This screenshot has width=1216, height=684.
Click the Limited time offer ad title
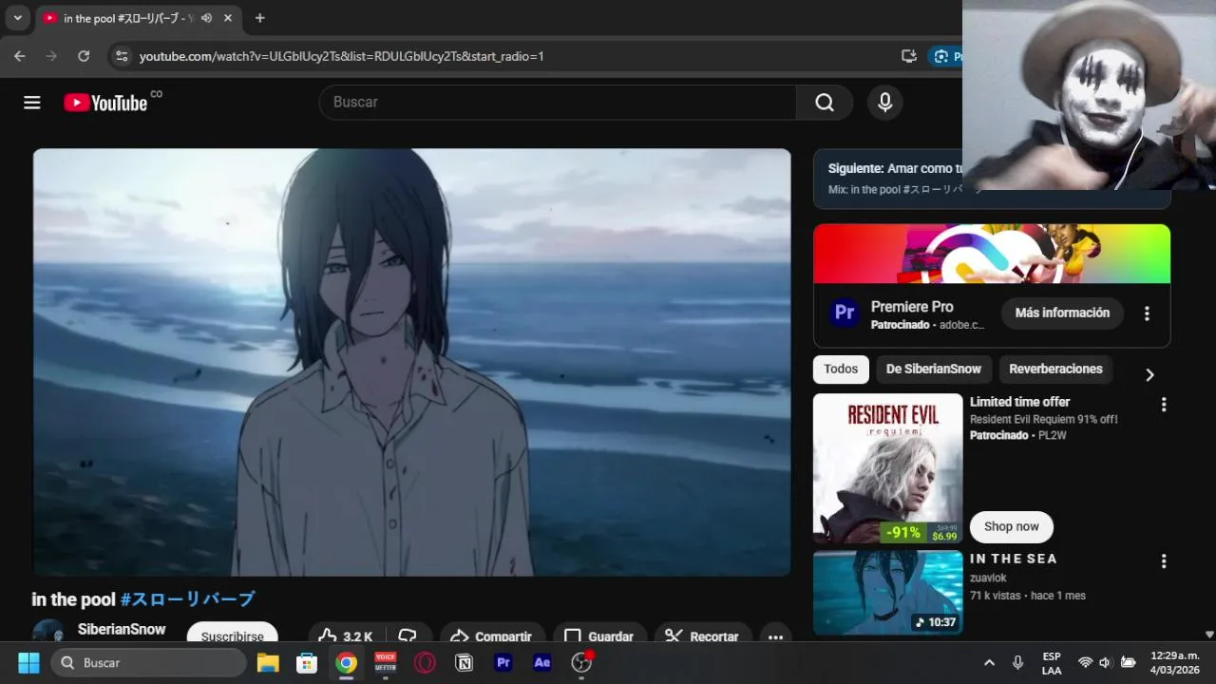(x=1019, y=402)
